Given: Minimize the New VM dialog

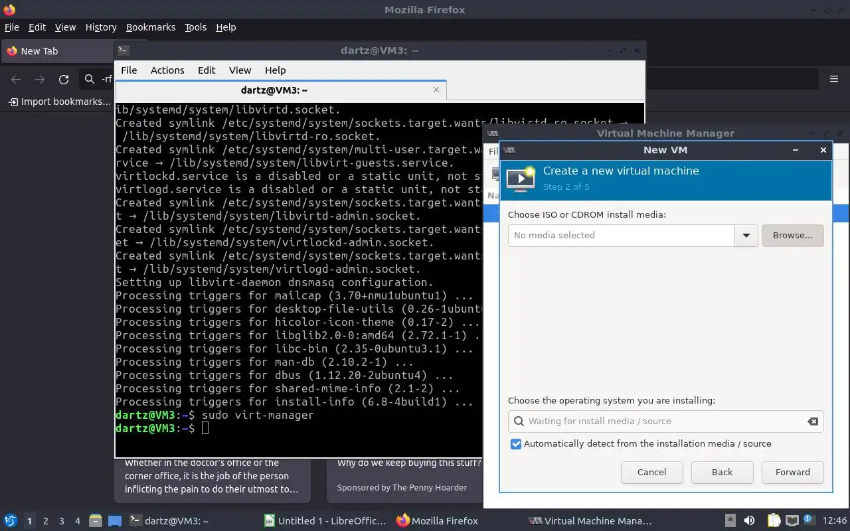Looking at the screenshot, I should [796, 150].
